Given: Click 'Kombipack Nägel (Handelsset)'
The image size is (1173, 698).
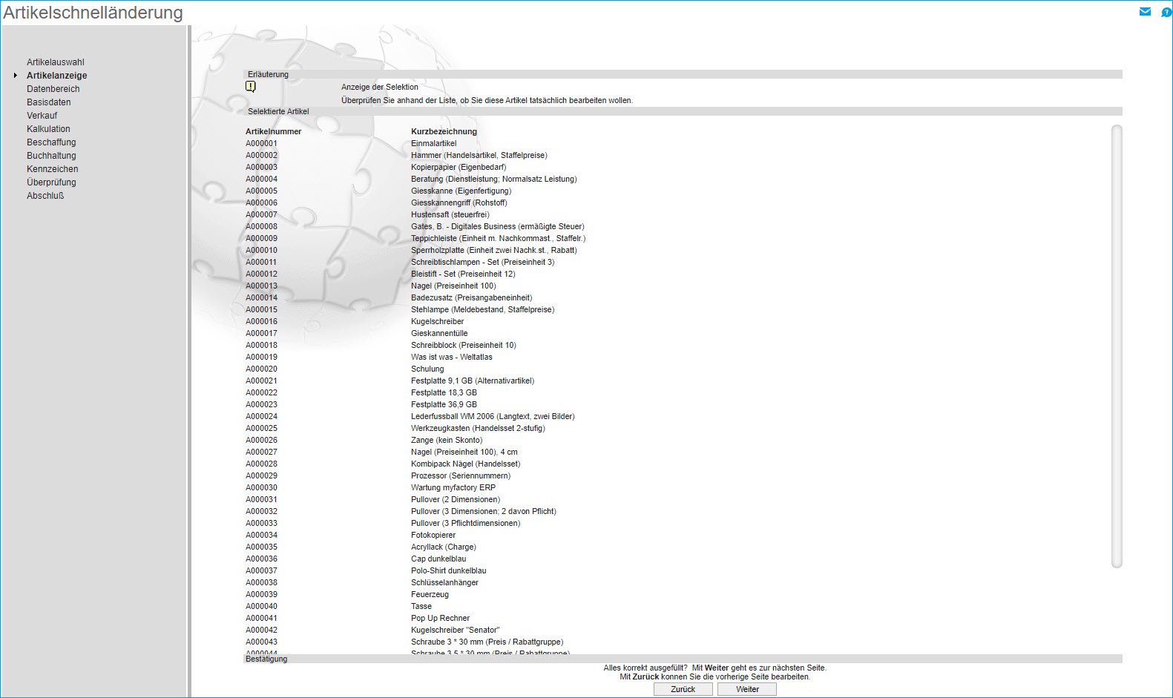Looking at the screenshot, I should (x=466, y=464).
